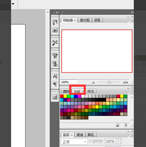Open the History panel icon

click(x=55, y=22)
